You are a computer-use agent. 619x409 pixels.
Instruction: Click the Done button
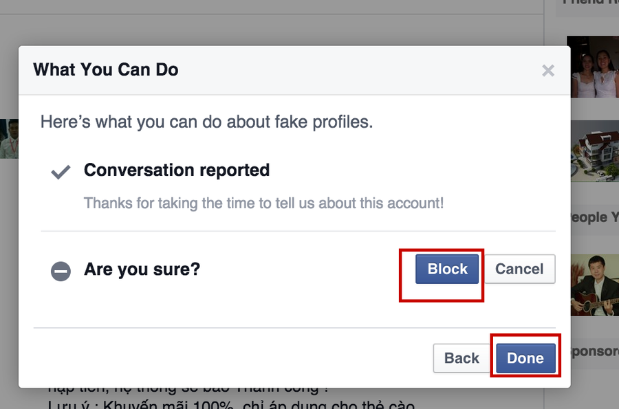pyautogui.click(x=525, y=358)
